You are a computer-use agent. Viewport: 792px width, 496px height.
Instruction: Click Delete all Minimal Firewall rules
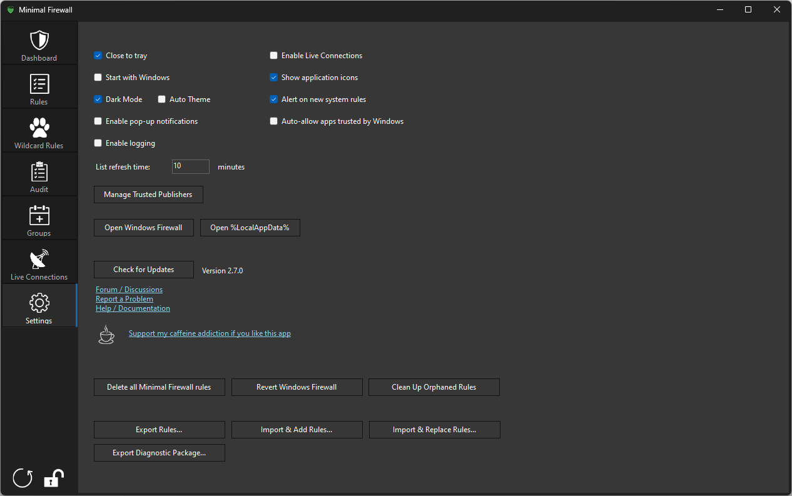[159, 387]
